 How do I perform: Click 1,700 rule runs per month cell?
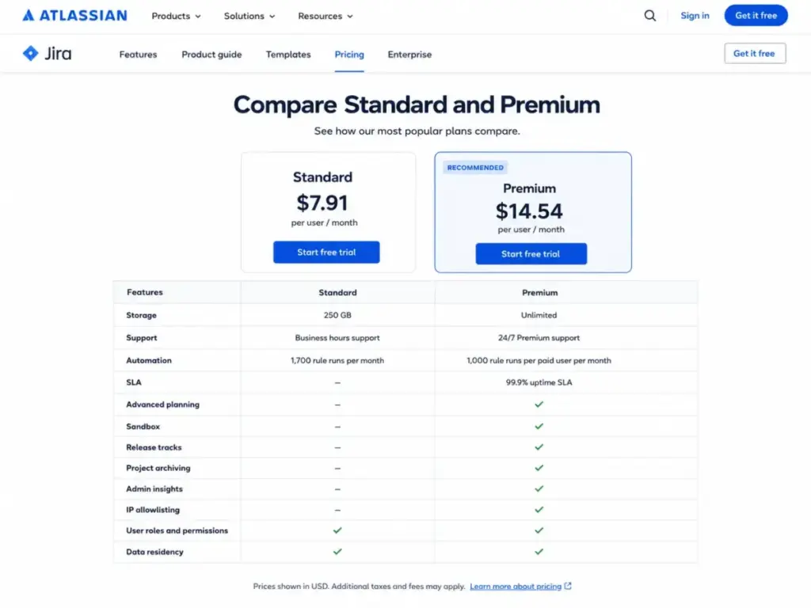pos(337,360)
